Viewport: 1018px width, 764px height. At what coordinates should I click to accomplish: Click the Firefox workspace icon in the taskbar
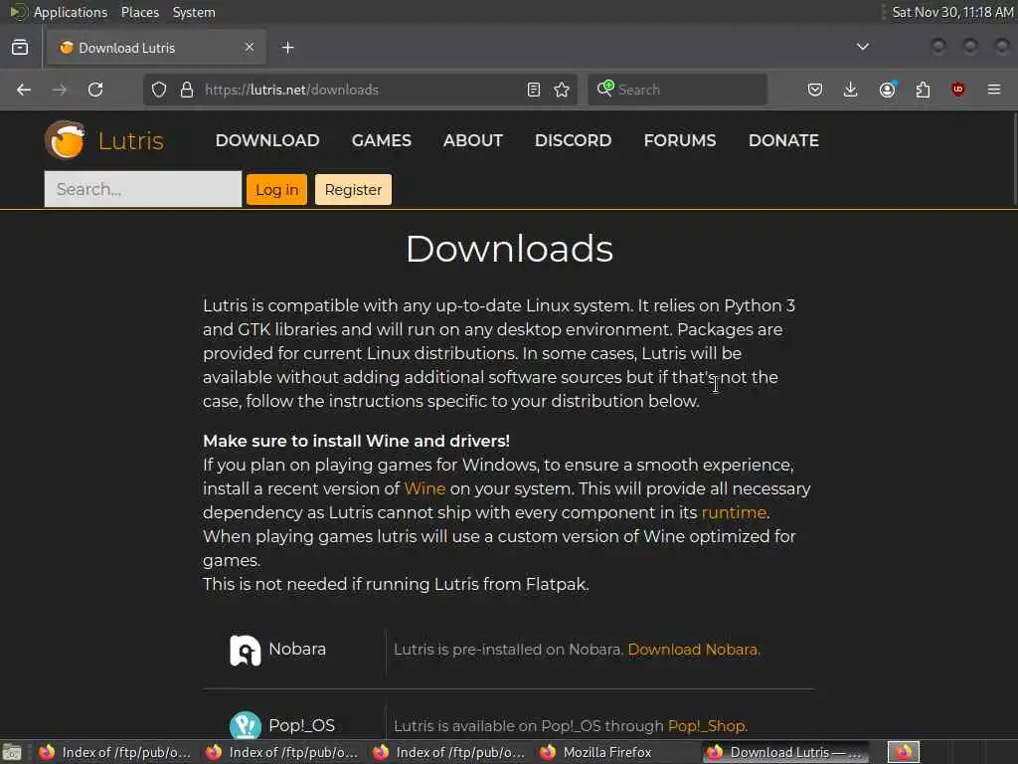(904, 752)
